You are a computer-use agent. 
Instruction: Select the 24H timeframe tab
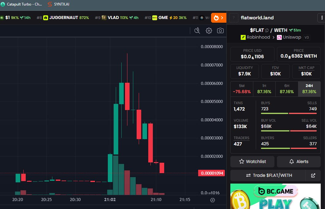(309, 89)
